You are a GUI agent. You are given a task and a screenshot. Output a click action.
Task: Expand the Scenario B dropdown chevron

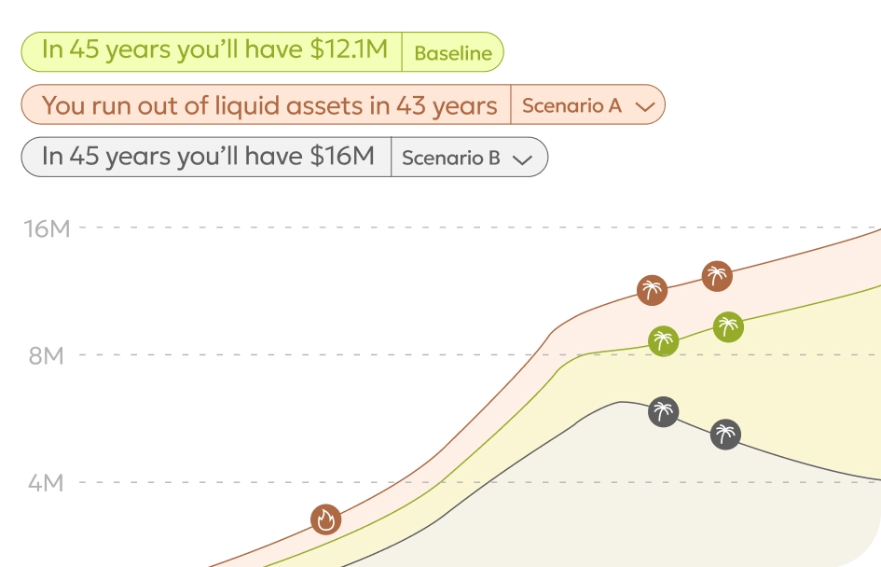pos(522,159)
